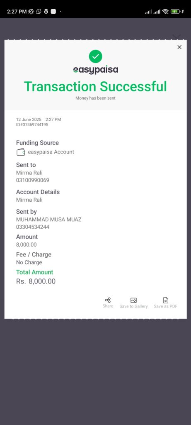This screenshot has height=425, width=191.
Task: Tap the easypaisa logo
Action: click(95, 70)
